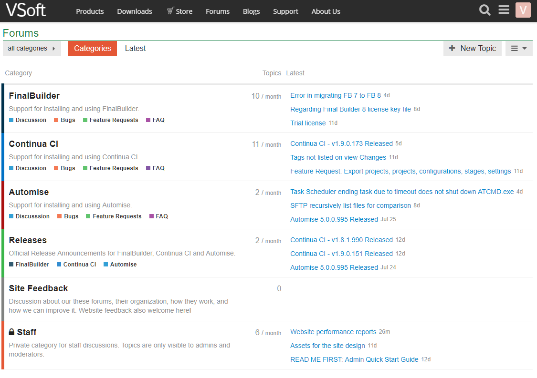This screenshot has height=378, width=537.
Task: Open Website performance reports topic
Action: [x=333, y=332]
